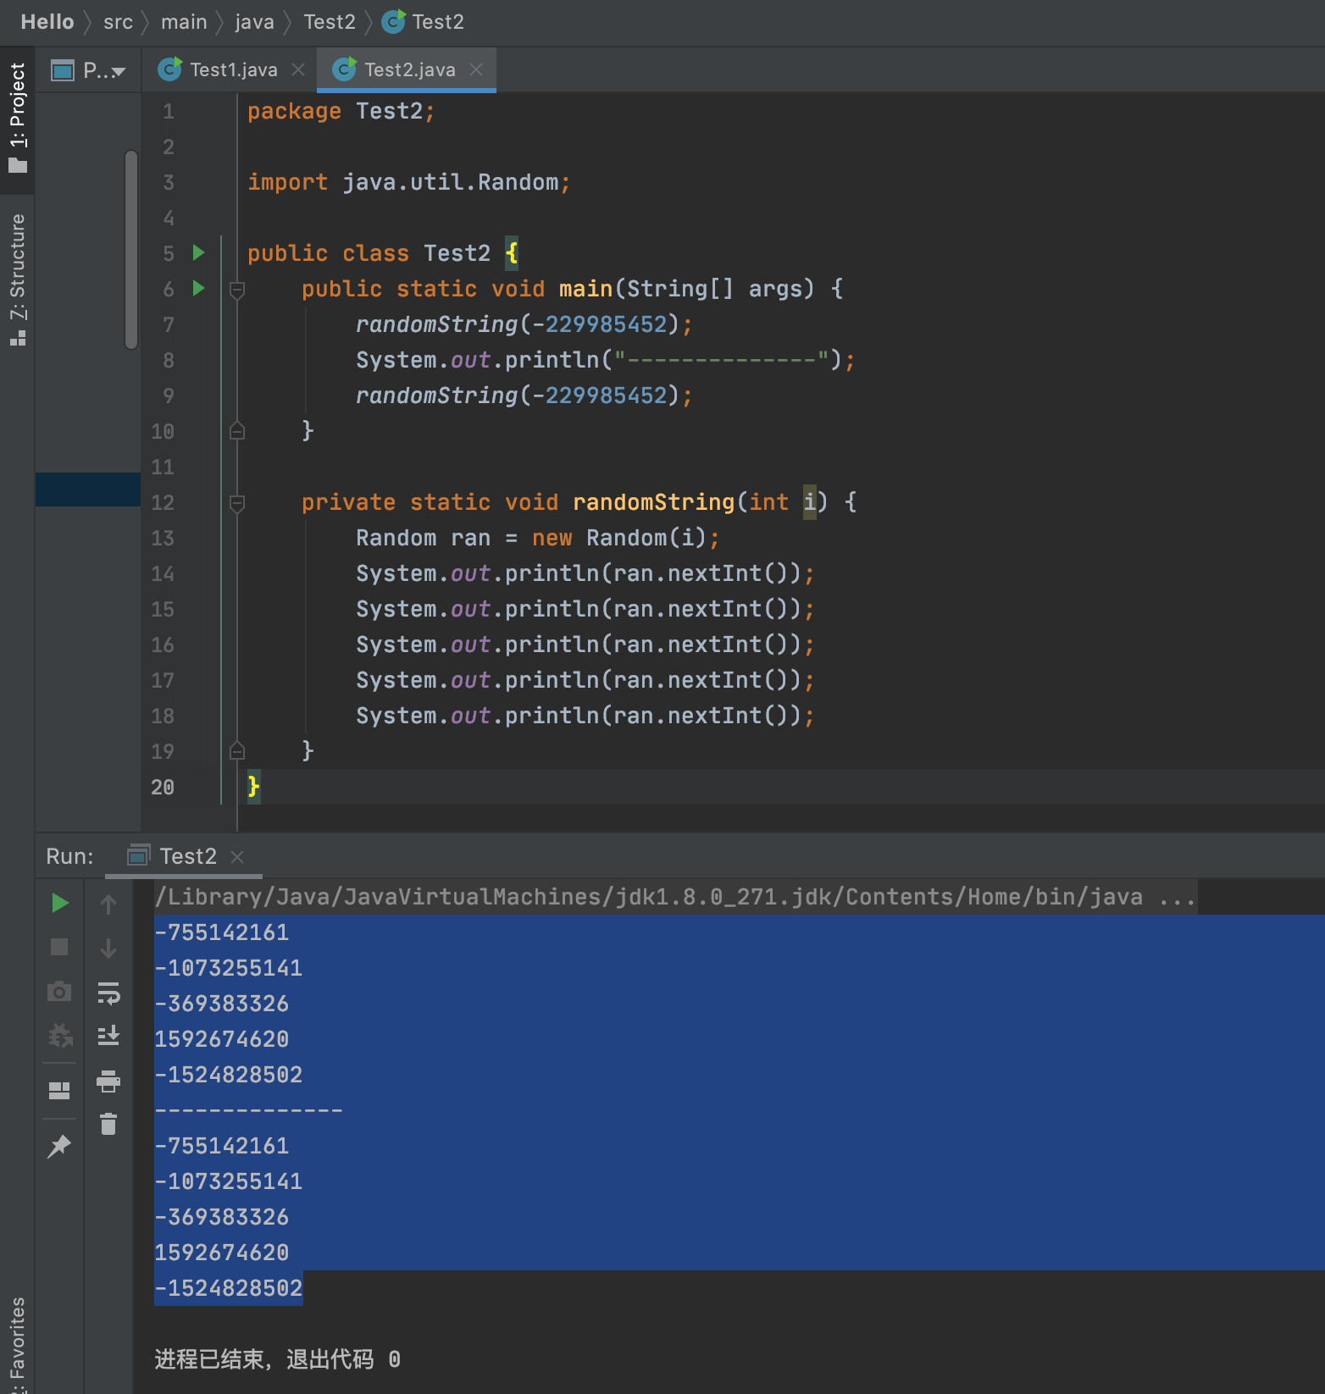The image size is (1325, 1394).
Task: Toggle Soft-Wrap in Run console
Action: (108, 993)
